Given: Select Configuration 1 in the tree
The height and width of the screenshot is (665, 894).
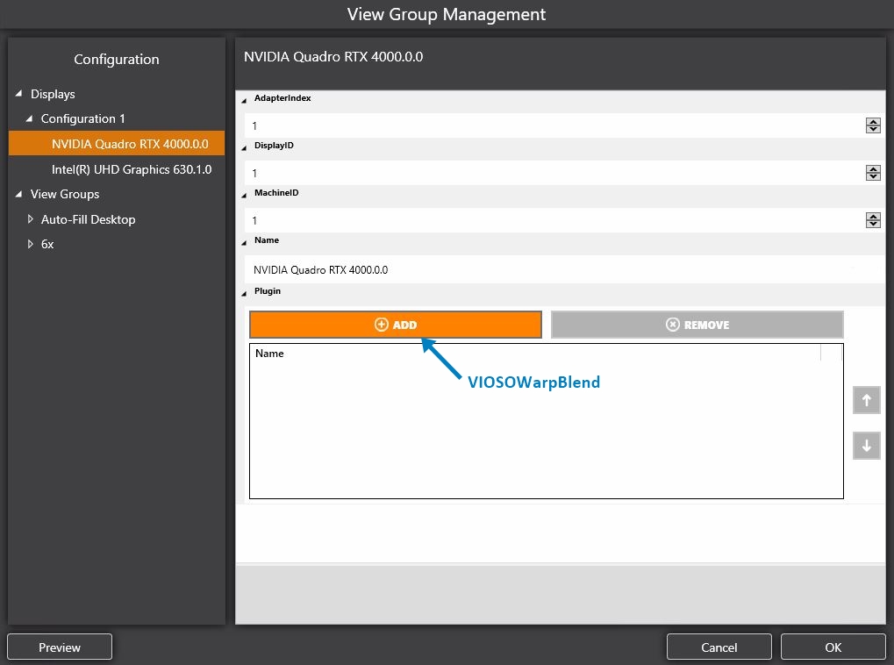Looking at the screenshot, I should tap(82, 118).
